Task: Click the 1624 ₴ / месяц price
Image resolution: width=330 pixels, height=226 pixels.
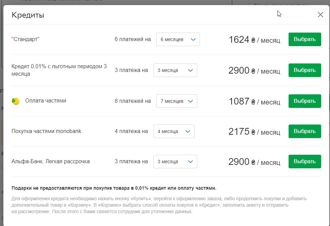Action: tap(254, 40)
